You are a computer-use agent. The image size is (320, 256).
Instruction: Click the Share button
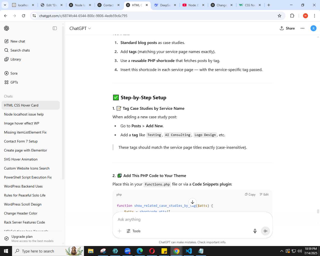287,28
